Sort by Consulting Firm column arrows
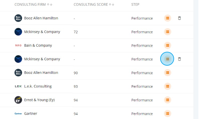 point(50,5)
